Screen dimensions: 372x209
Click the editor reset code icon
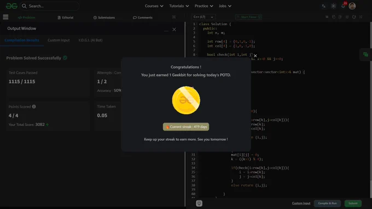(x=354, y=17)
